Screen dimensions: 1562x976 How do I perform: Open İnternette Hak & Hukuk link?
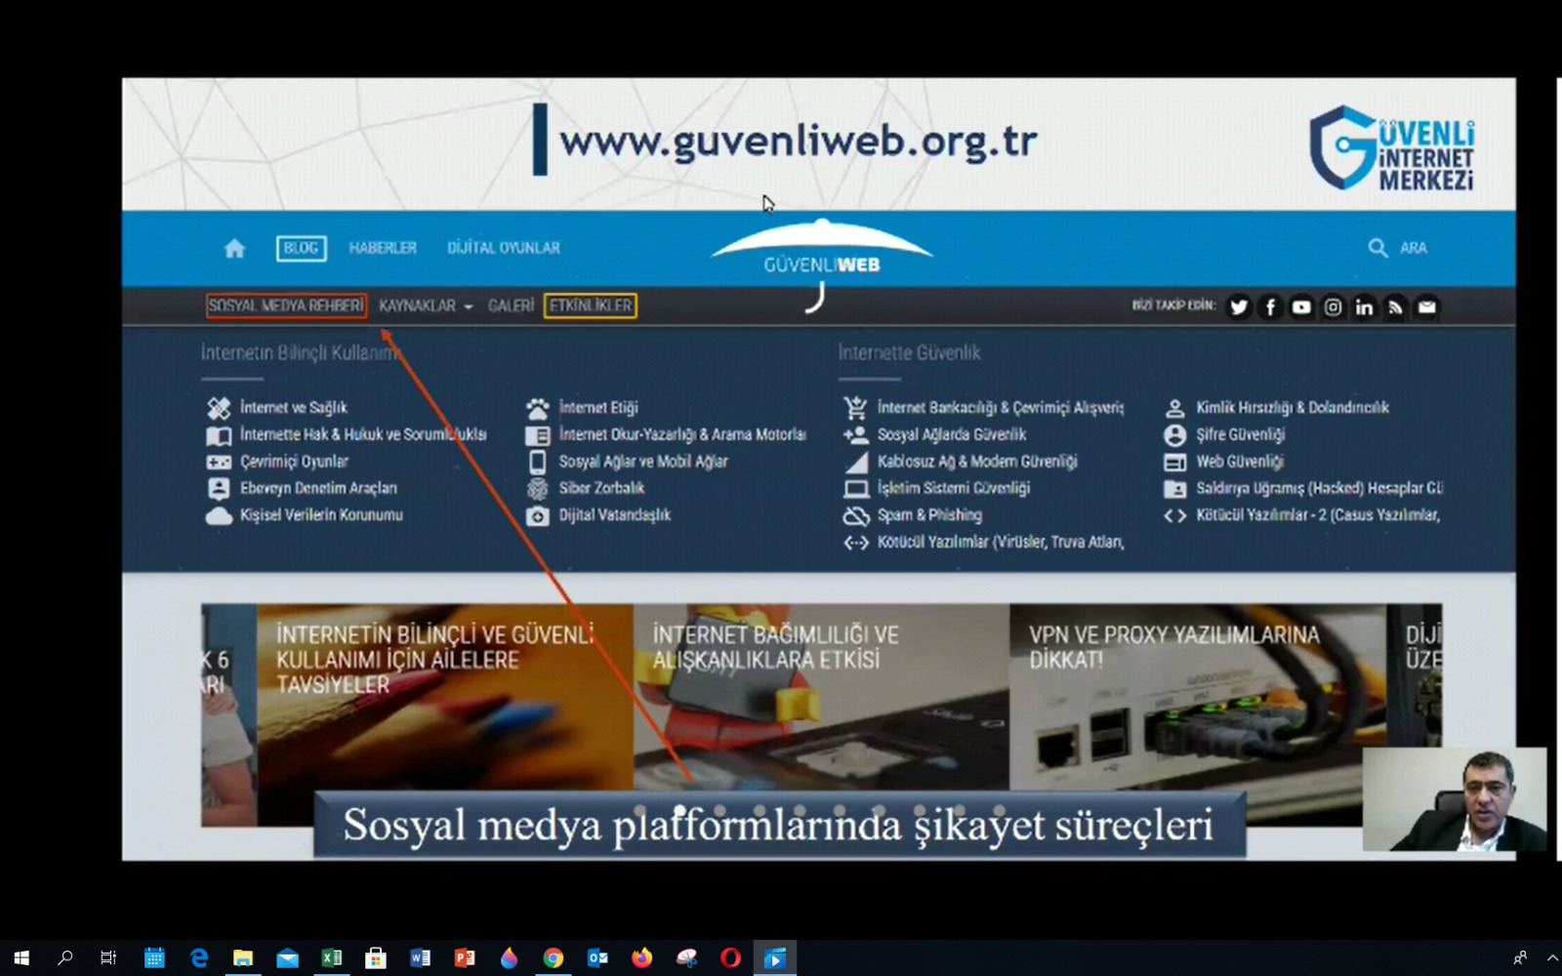click(363, 434)
